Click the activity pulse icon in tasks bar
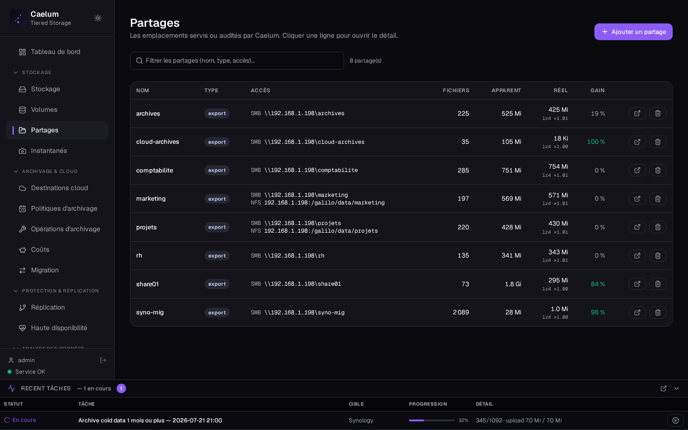This screenshot has height=430, width=688. 11,388
